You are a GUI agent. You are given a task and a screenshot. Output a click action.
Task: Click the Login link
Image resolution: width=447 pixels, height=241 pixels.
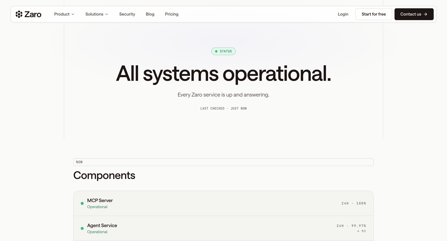click(x=343, y=14)
